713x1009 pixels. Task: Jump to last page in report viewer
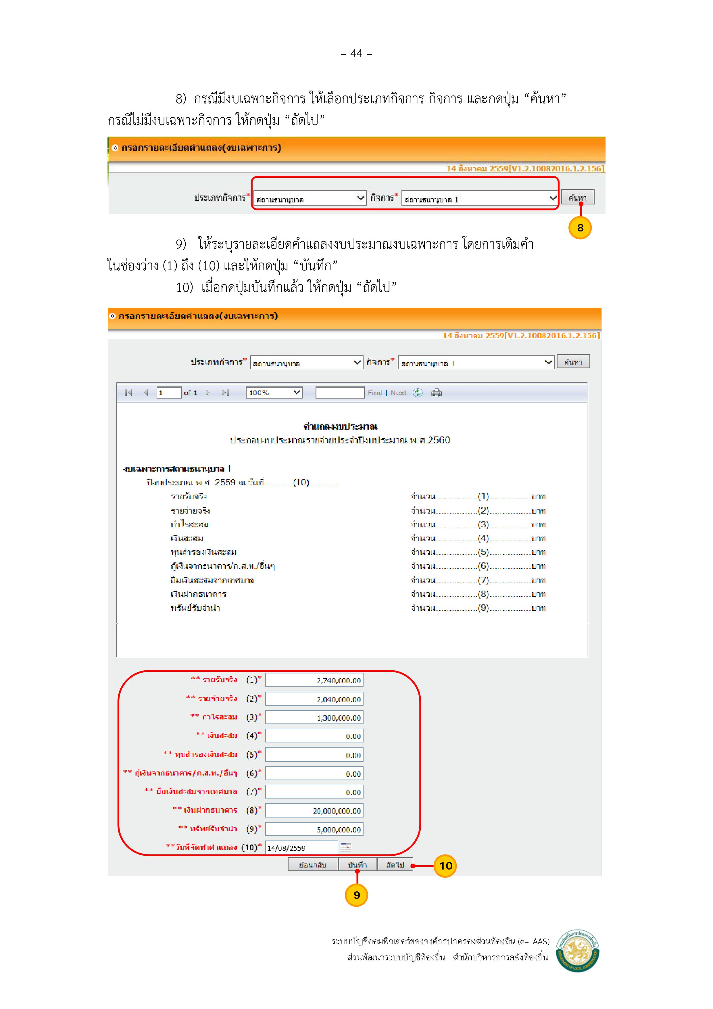click(225, 393)
